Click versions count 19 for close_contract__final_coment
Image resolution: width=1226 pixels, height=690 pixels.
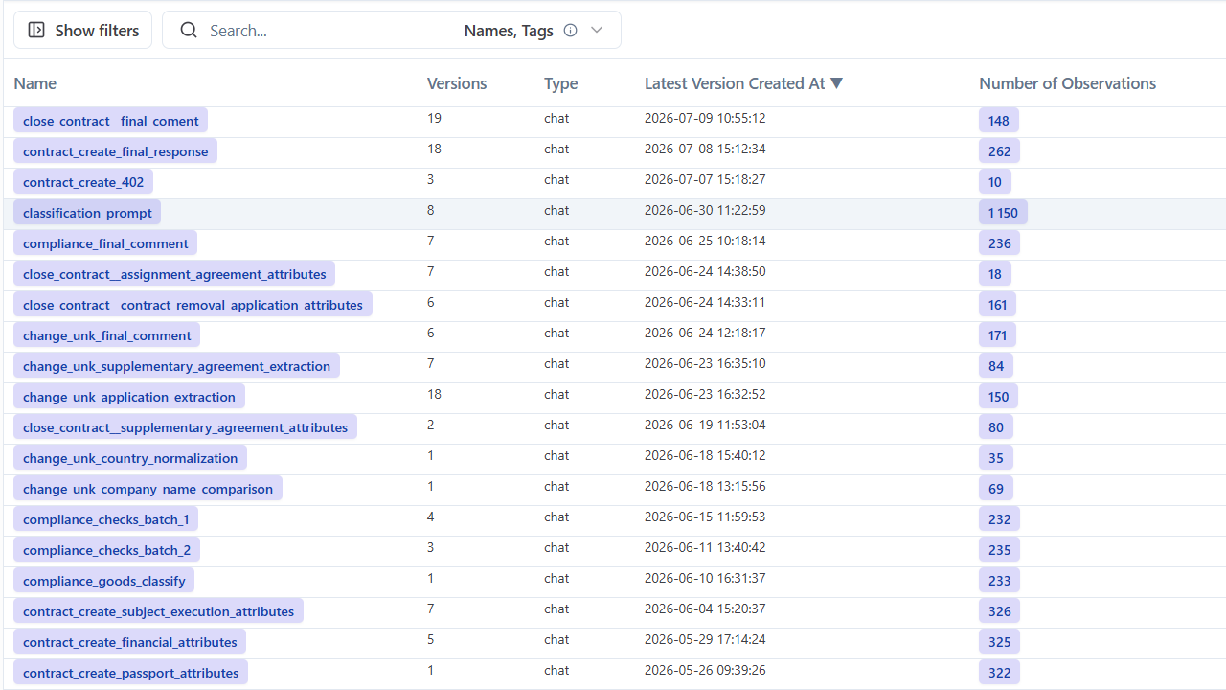point(434,119)
